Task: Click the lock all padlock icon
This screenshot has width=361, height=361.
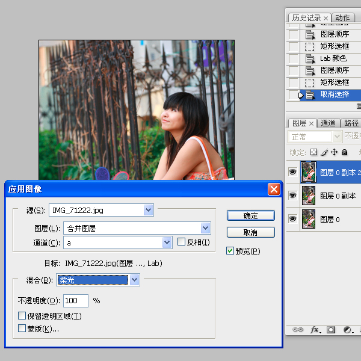Action: tap(345, 153)
